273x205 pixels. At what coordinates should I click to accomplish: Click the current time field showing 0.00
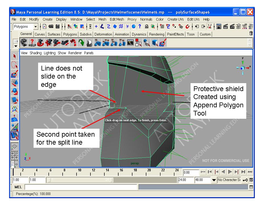[x=191, y=173]
